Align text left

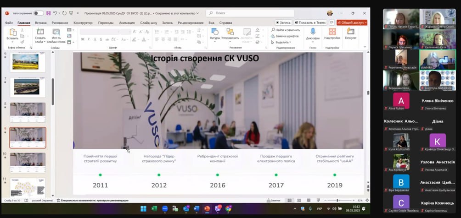coord(157,39)
